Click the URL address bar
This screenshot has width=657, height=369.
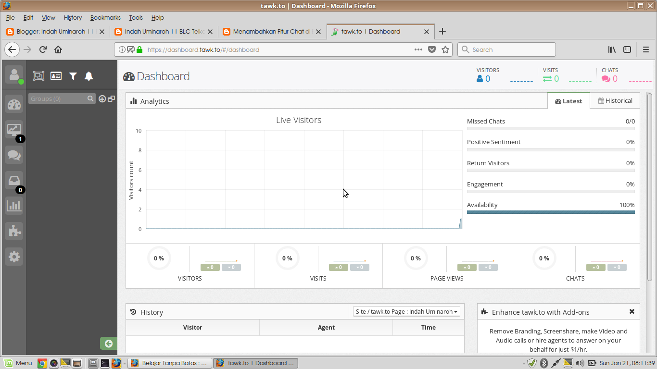point(283,49)
